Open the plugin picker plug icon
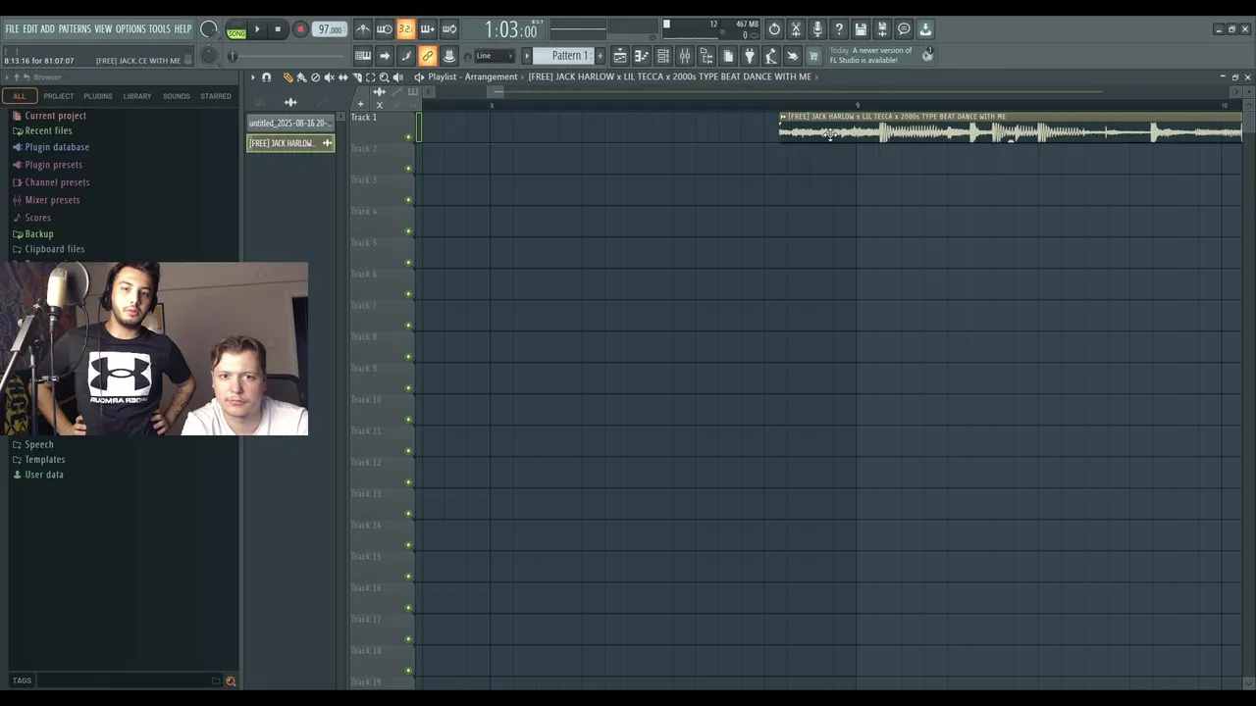1256x706 pixels. tap(750, 56)
